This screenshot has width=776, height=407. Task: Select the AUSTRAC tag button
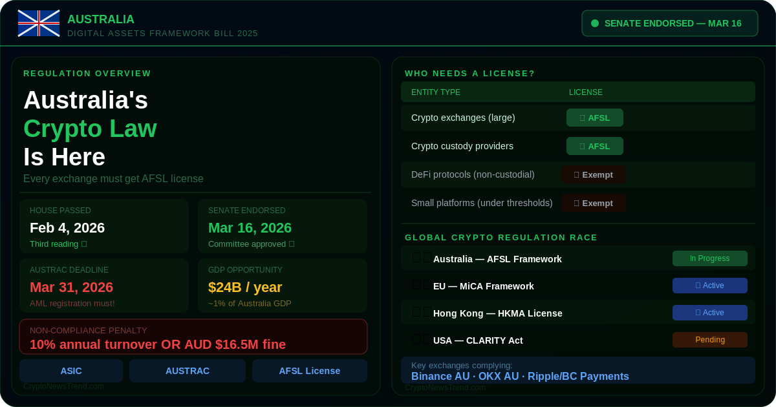coord(188,371)
